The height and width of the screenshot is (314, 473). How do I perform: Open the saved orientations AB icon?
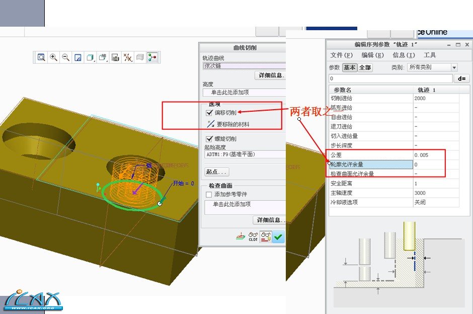(x=103, y=57)
